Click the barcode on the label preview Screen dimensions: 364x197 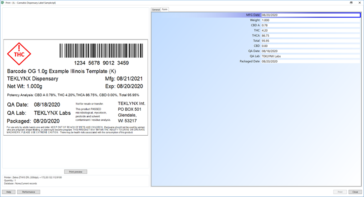point(101,50)
